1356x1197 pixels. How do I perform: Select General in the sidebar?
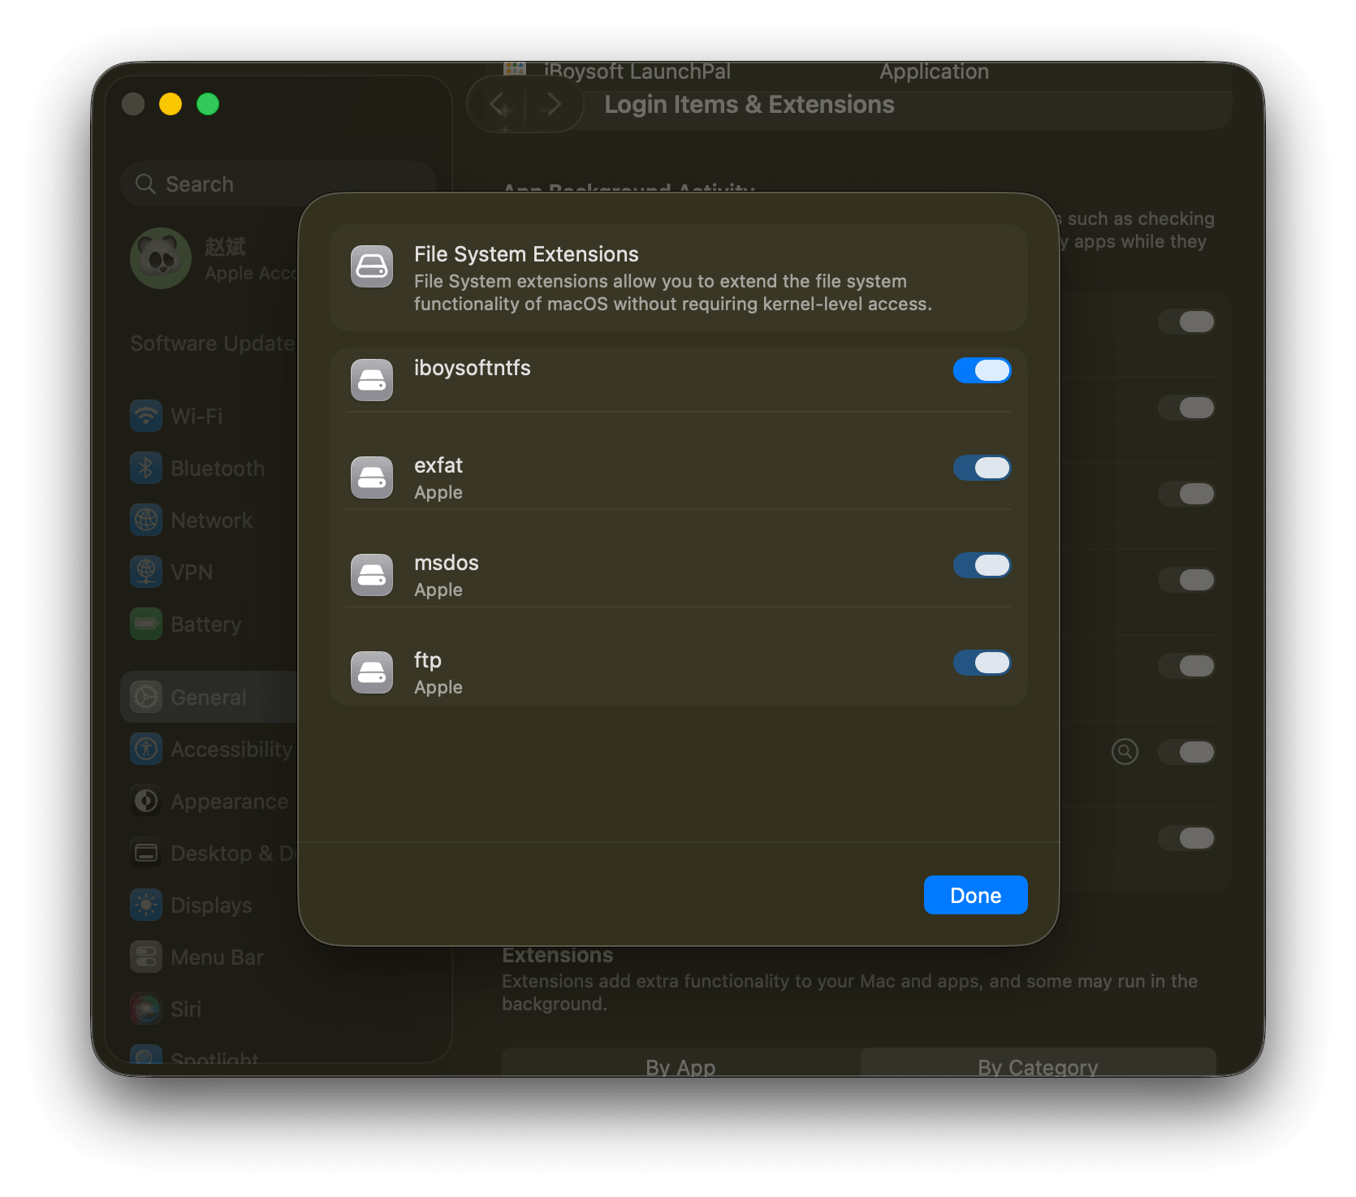pos(209,697)
